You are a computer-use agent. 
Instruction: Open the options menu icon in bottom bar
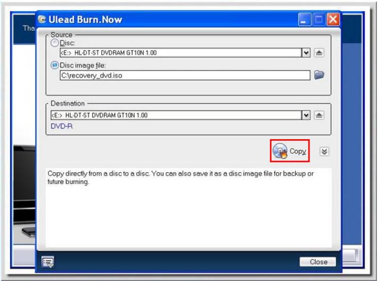coord(48,262)
